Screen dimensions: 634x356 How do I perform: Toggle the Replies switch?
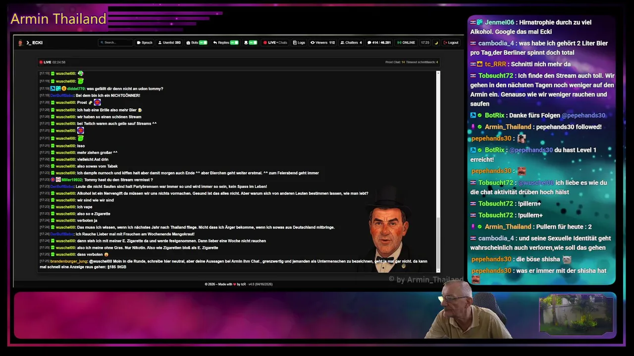(234, 43)
